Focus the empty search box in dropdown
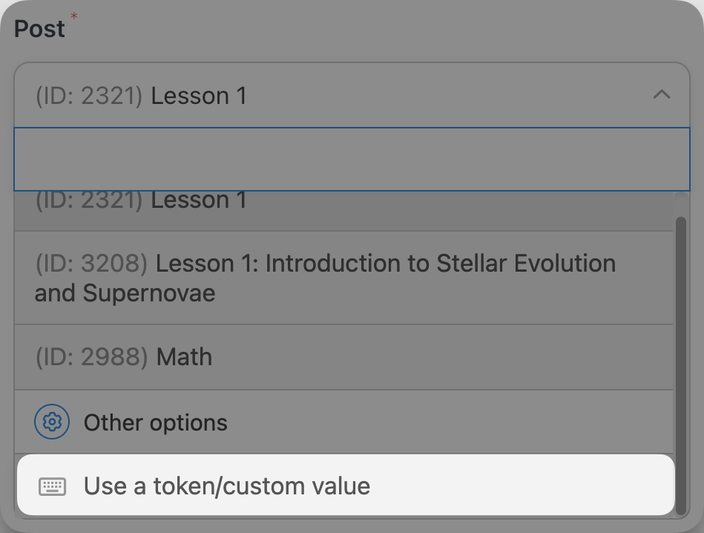Screen dimensions: 704x533 pyautogui.click(x=352, y=159)
